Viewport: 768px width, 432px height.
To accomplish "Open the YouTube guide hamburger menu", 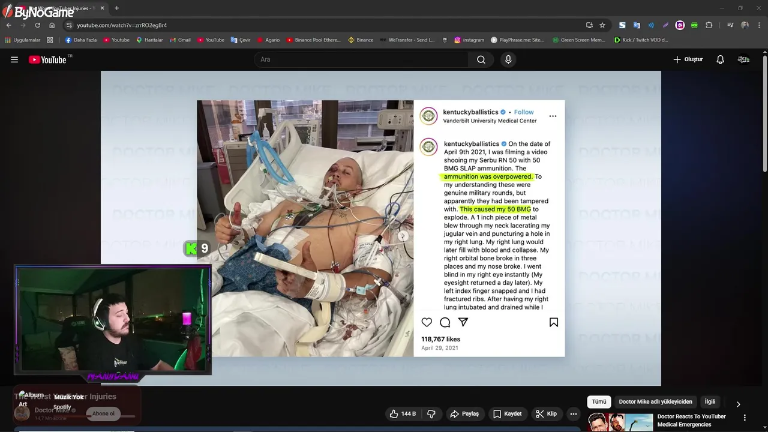I will pyautogui.click(x=14, y=59).
